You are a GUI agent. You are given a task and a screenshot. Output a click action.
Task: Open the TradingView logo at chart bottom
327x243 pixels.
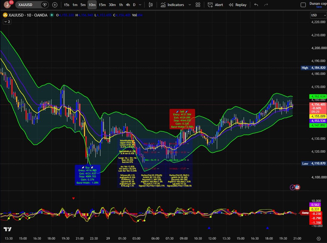(7, 229)
